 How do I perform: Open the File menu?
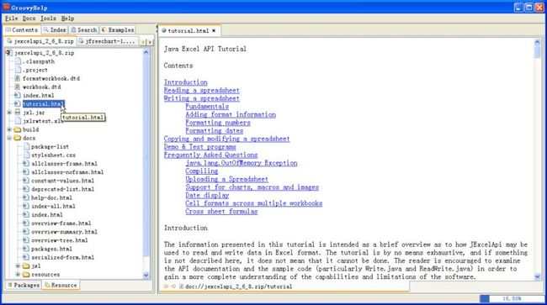click(x=12, y=18)
